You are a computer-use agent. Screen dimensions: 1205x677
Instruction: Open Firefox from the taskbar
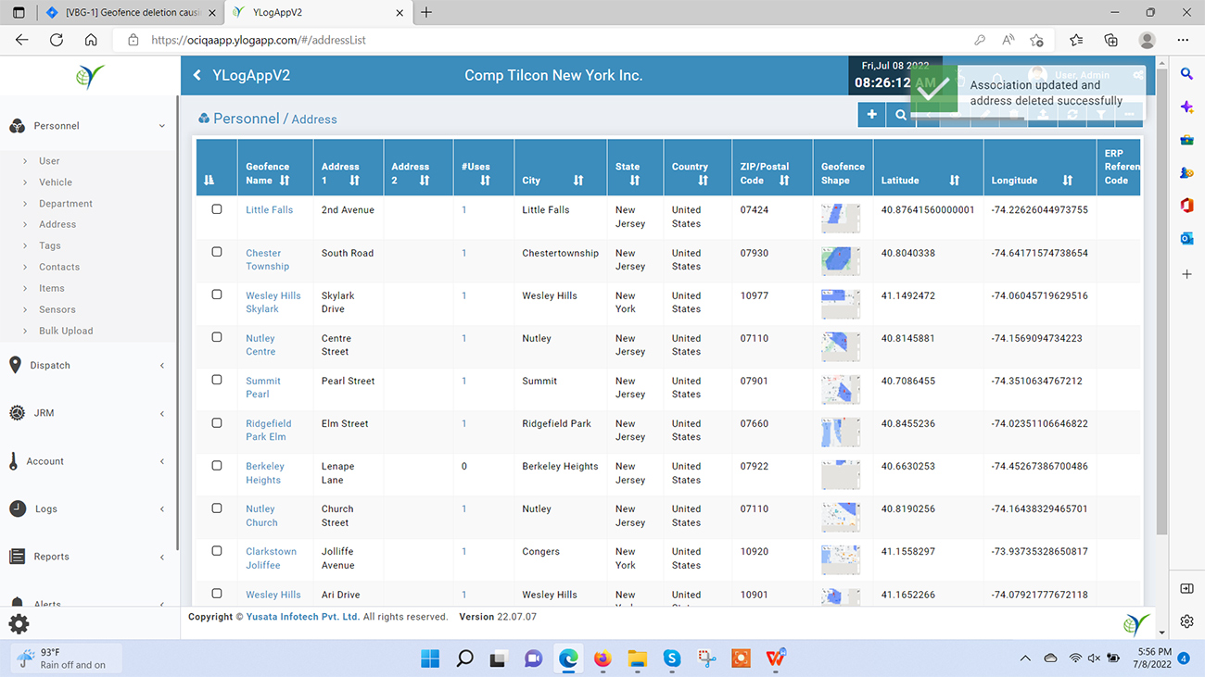[x=602, y=658]
